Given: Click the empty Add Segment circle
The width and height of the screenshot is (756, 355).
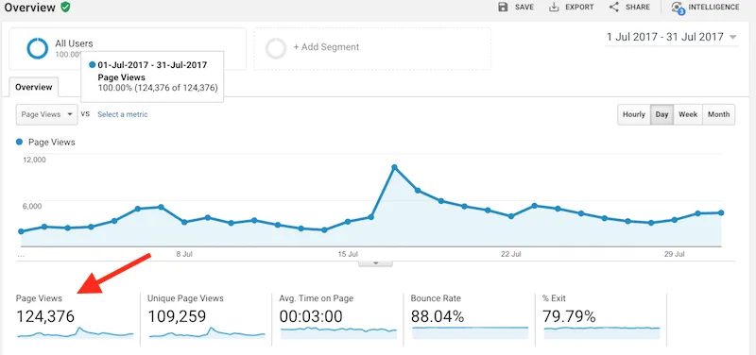Looking at the screenshot, I should click(276, 49).
